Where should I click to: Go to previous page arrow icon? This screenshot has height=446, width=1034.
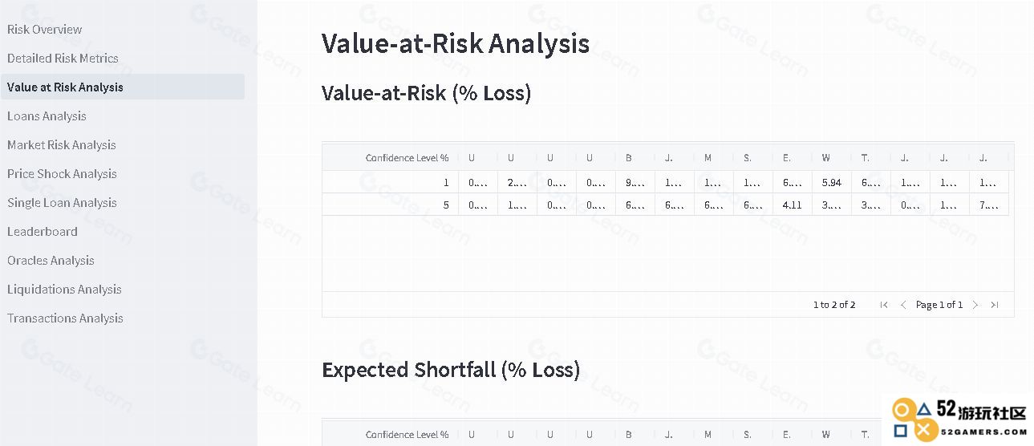point(903,305)
